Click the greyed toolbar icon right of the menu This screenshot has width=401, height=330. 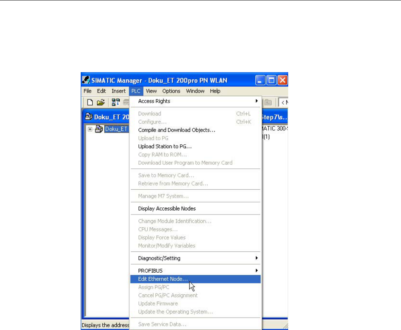[x=268, y=102]
